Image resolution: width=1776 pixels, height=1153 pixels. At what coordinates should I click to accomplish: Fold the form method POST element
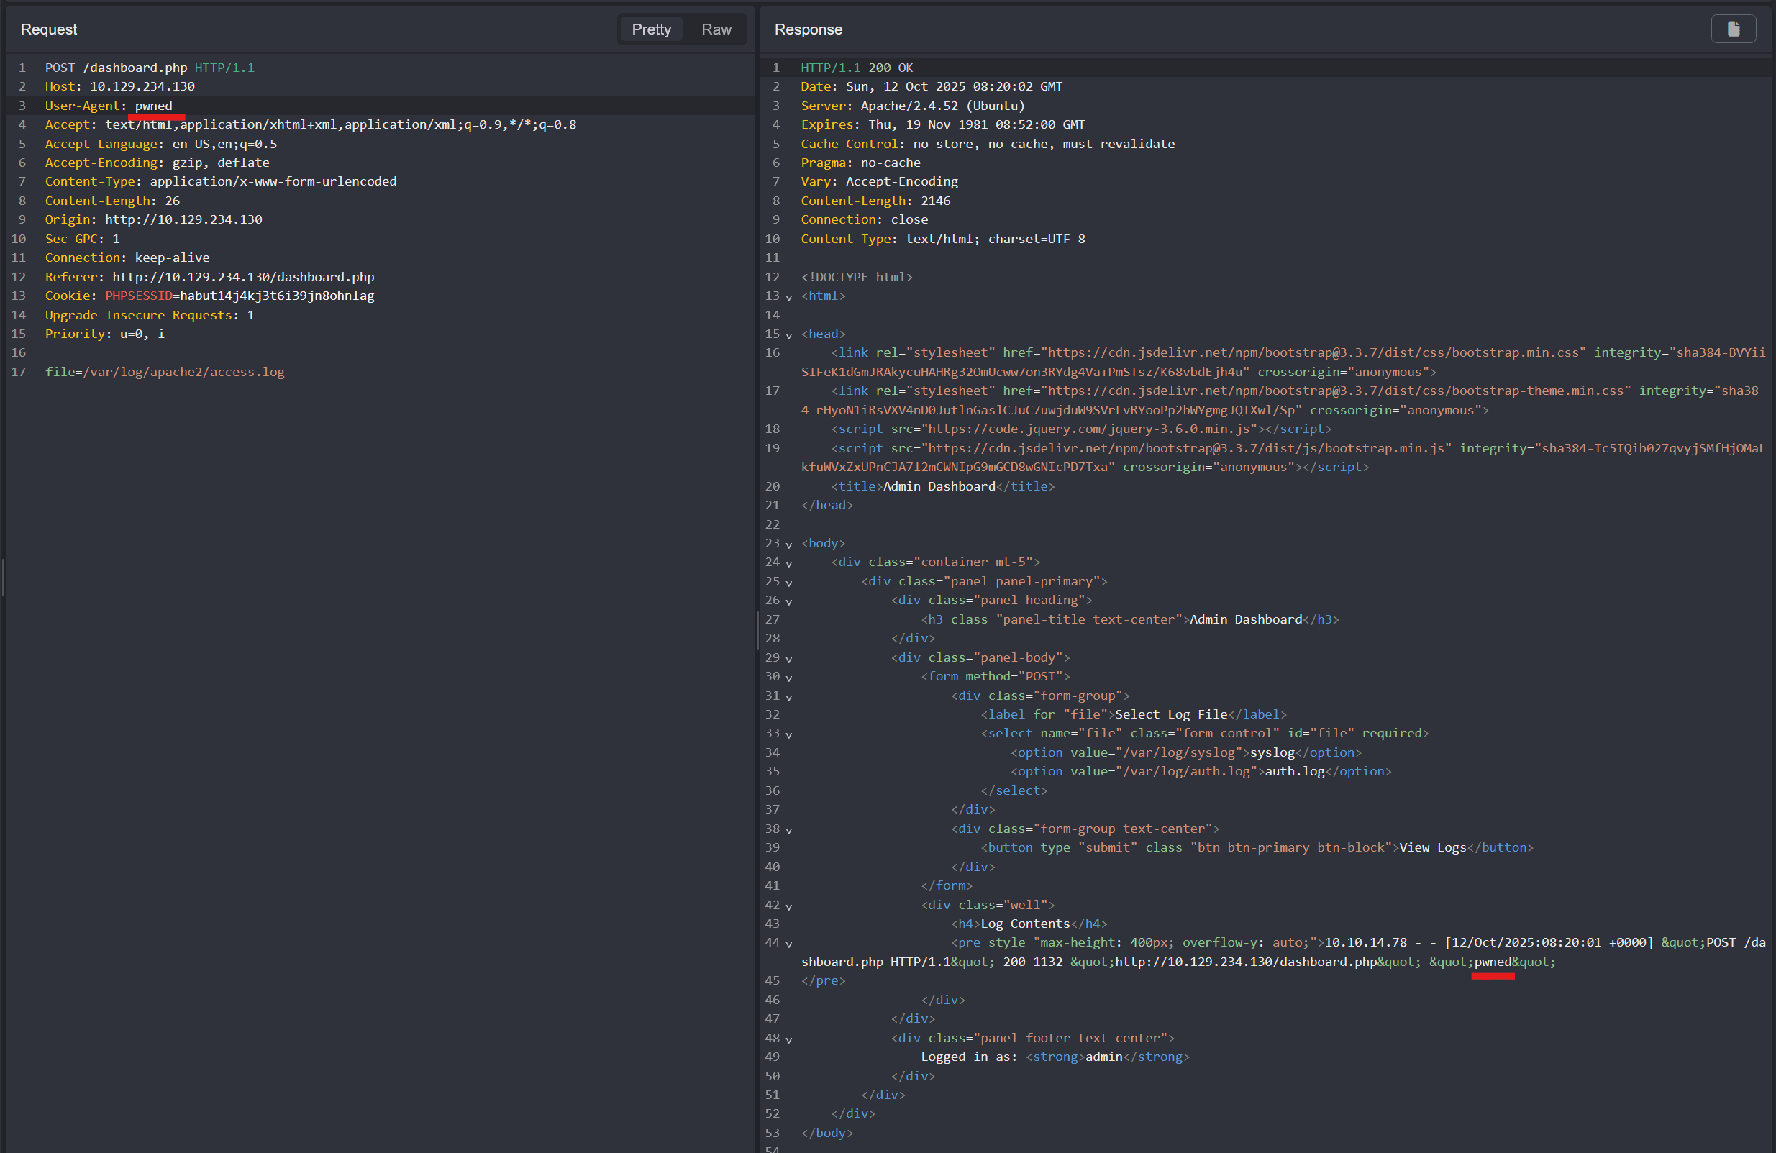[x=789, y=678]
